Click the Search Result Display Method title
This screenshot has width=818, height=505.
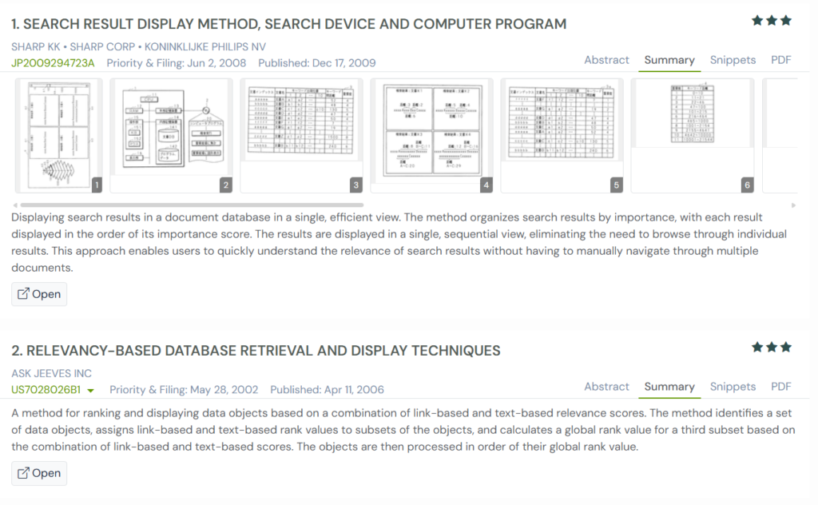(x=288, y=24)
